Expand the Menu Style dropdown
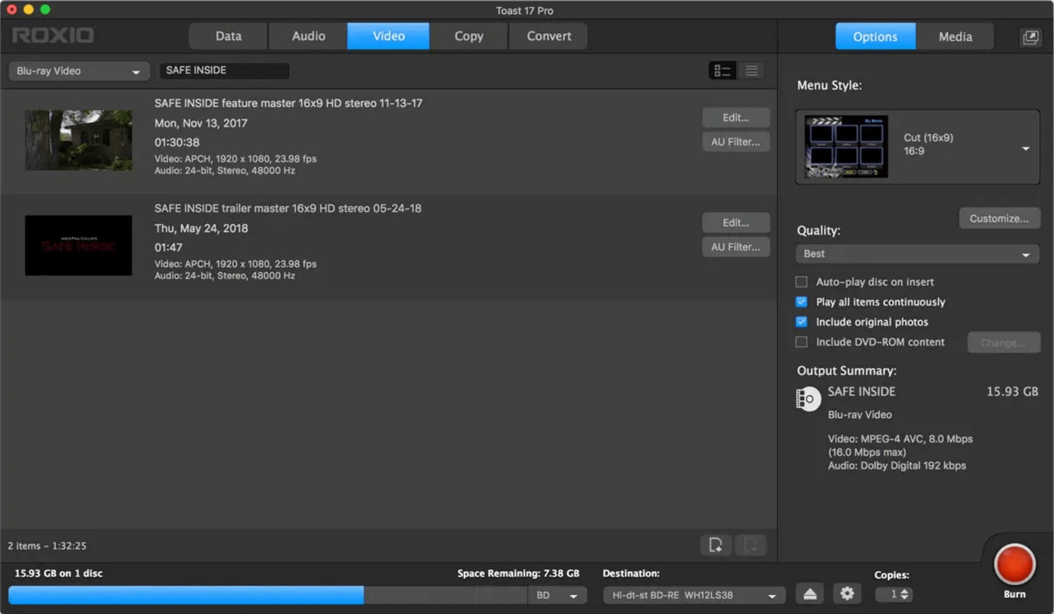 click(917, 147)
